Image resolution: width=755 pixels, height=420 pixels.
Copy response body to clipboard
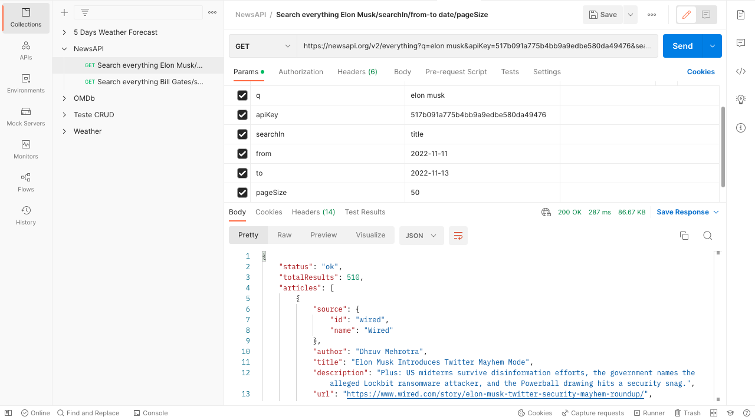point(684,236)
